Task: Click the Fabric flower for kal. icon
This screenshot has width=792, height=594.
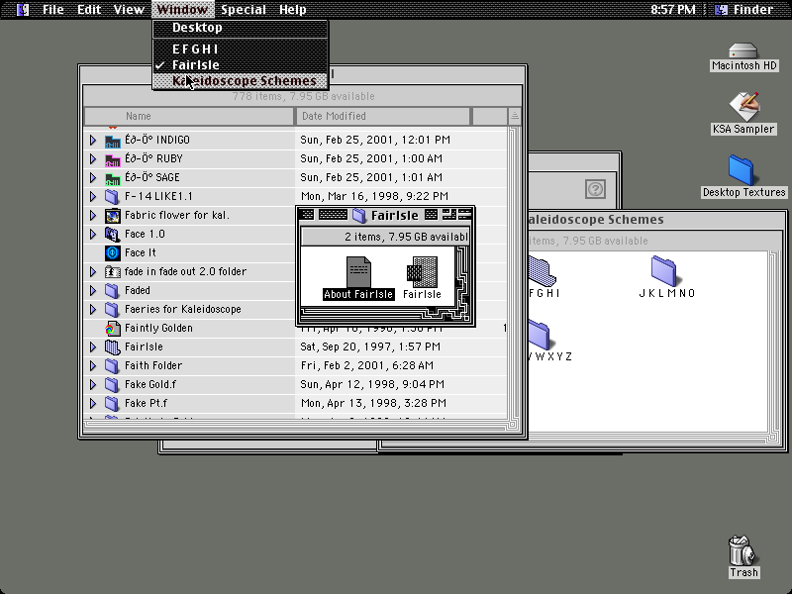Action: (x=112, y=215)
